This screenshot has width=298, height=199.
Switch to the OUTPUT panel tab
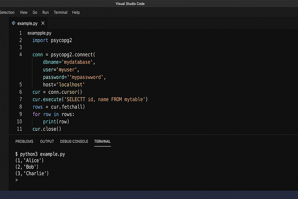point(47,141)
